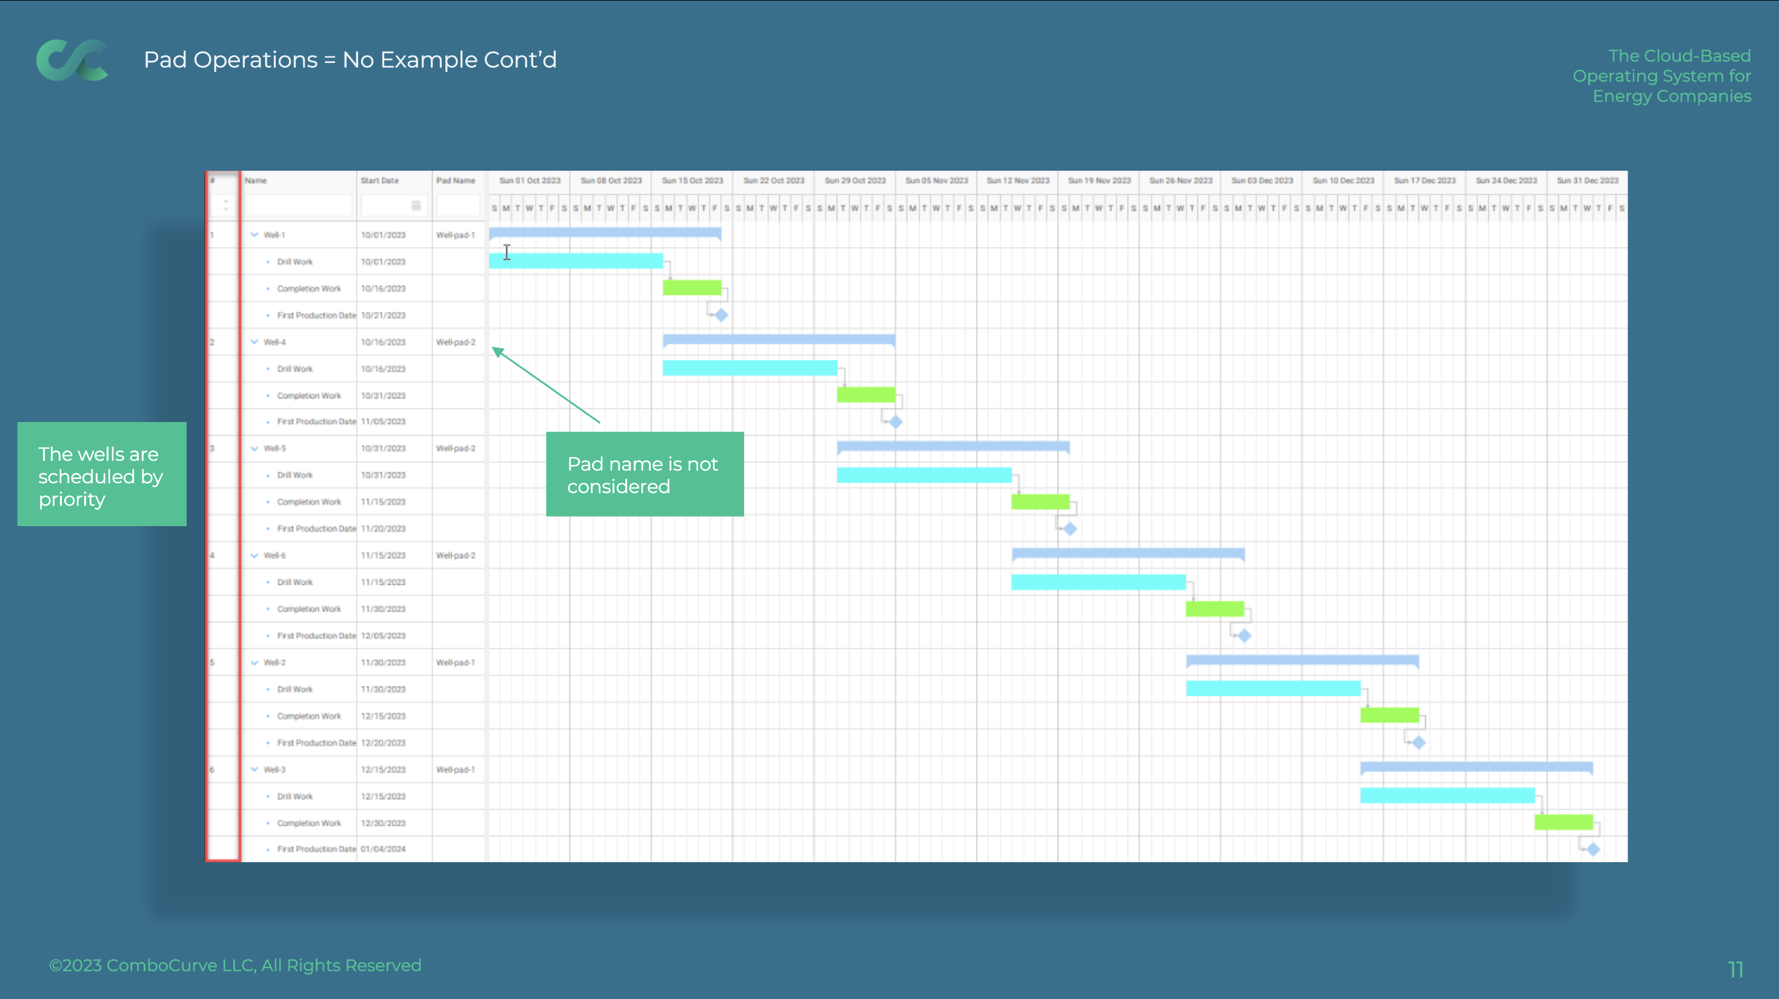Viewport: 1779px width, 999px height.
Task: Collapse the Well-6 tree row
Action: [254, 555]
